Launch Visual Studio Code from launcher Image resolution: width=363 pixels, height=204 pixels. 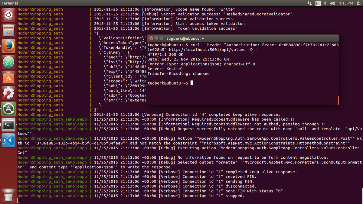pyautogui.click(x=8, y=141)
